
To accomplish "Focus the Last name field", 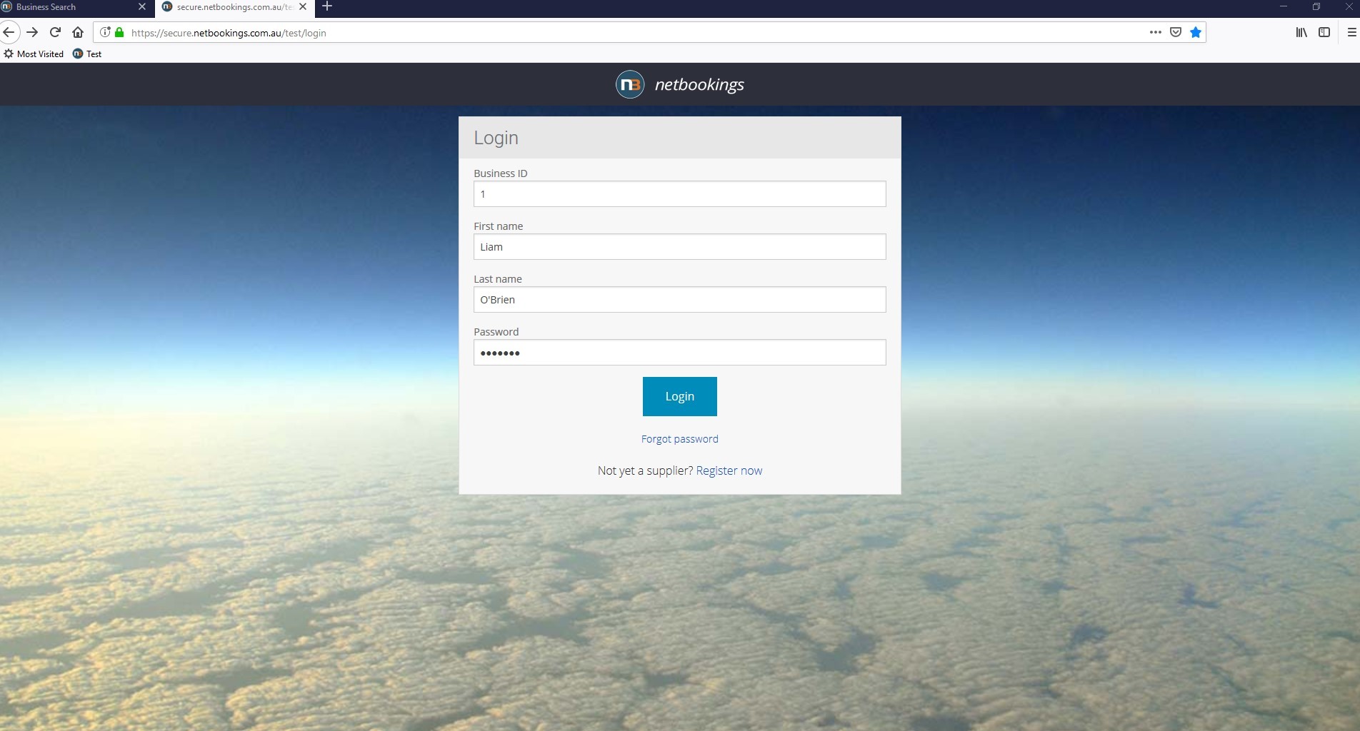I will pyautogui.click(x=679, y=299).
